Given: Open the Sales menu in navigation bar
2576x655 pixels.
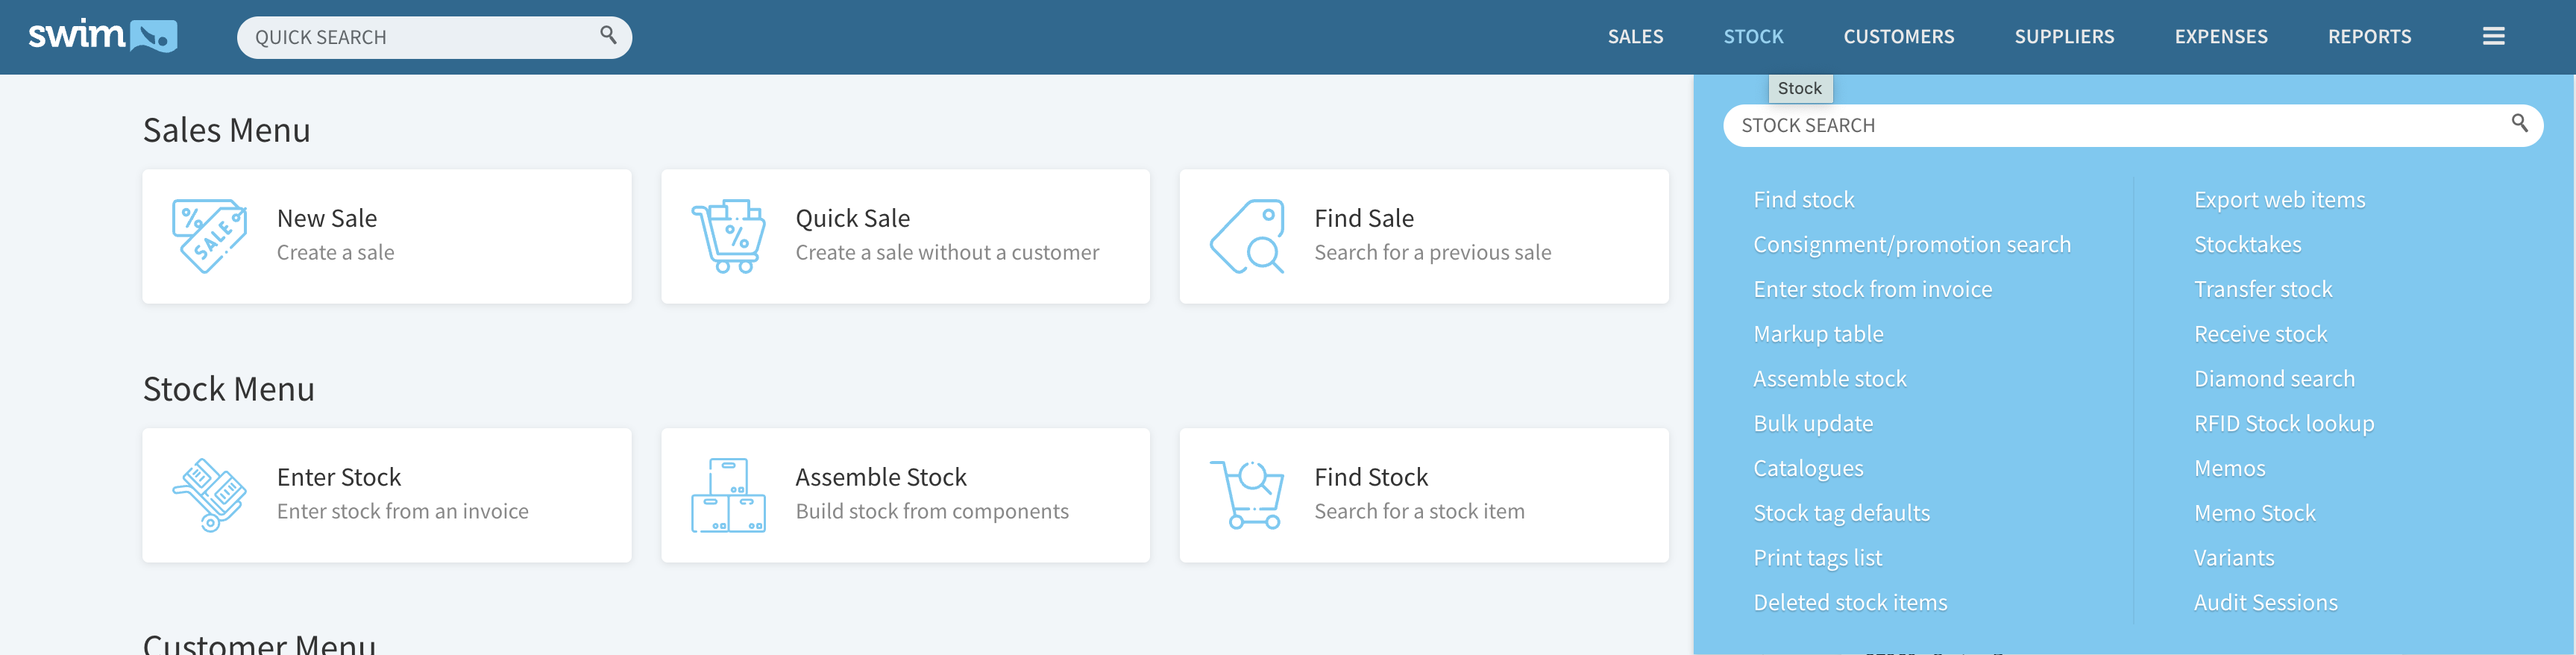Looking at the screenshot, I should coord(1635,37).
